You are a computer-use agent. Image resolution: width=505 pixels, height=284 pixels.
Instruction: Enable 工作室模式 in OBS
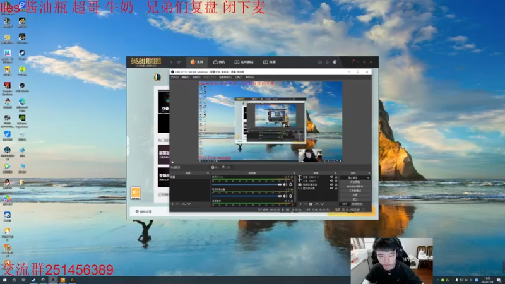click(355, 191)
